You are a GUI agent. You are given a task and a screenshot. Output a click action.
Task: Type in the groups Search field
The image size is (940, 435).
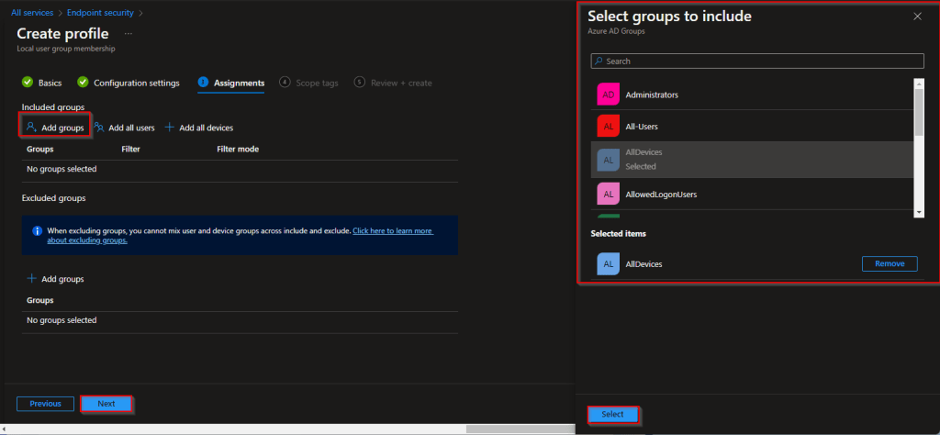click(x=757, y=61)
